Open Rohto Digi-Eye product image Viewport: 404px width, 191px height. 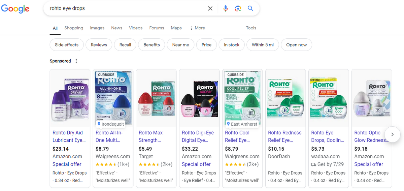(199, 98)
